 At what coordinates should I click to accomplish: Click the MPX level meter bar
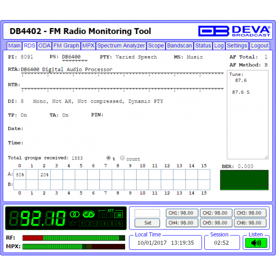(x=74, y=247)
